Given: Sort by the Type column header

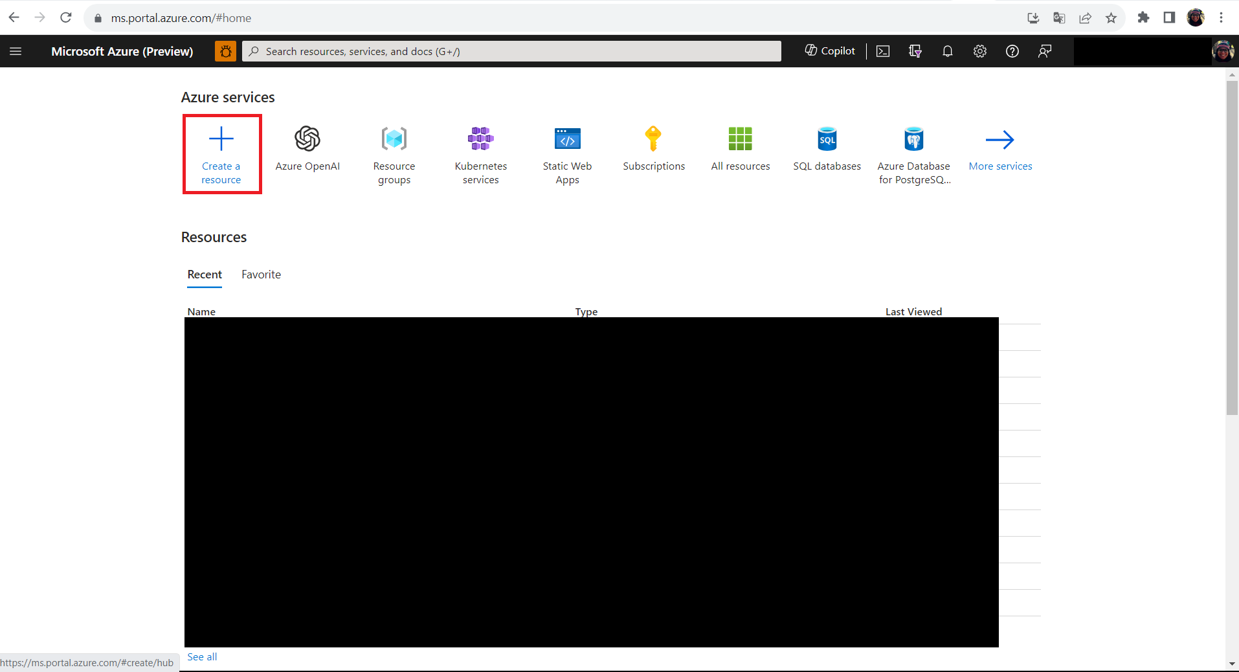Looking at the screenshot, I should tap(586, 311).
